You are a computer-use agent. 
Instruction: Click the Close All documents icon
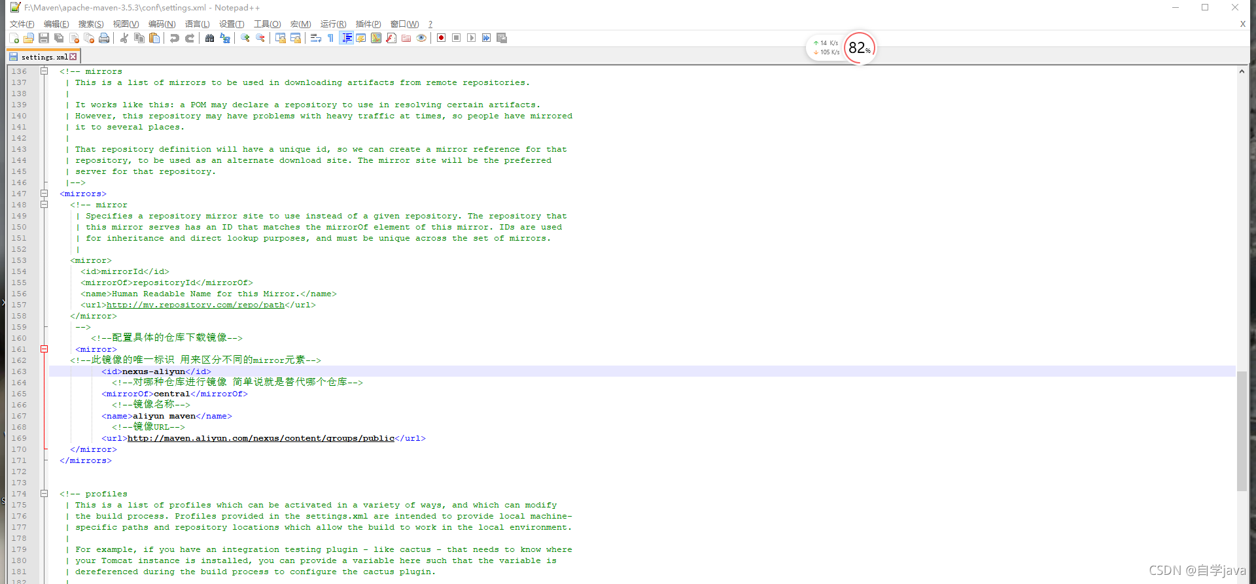[89, 38]
